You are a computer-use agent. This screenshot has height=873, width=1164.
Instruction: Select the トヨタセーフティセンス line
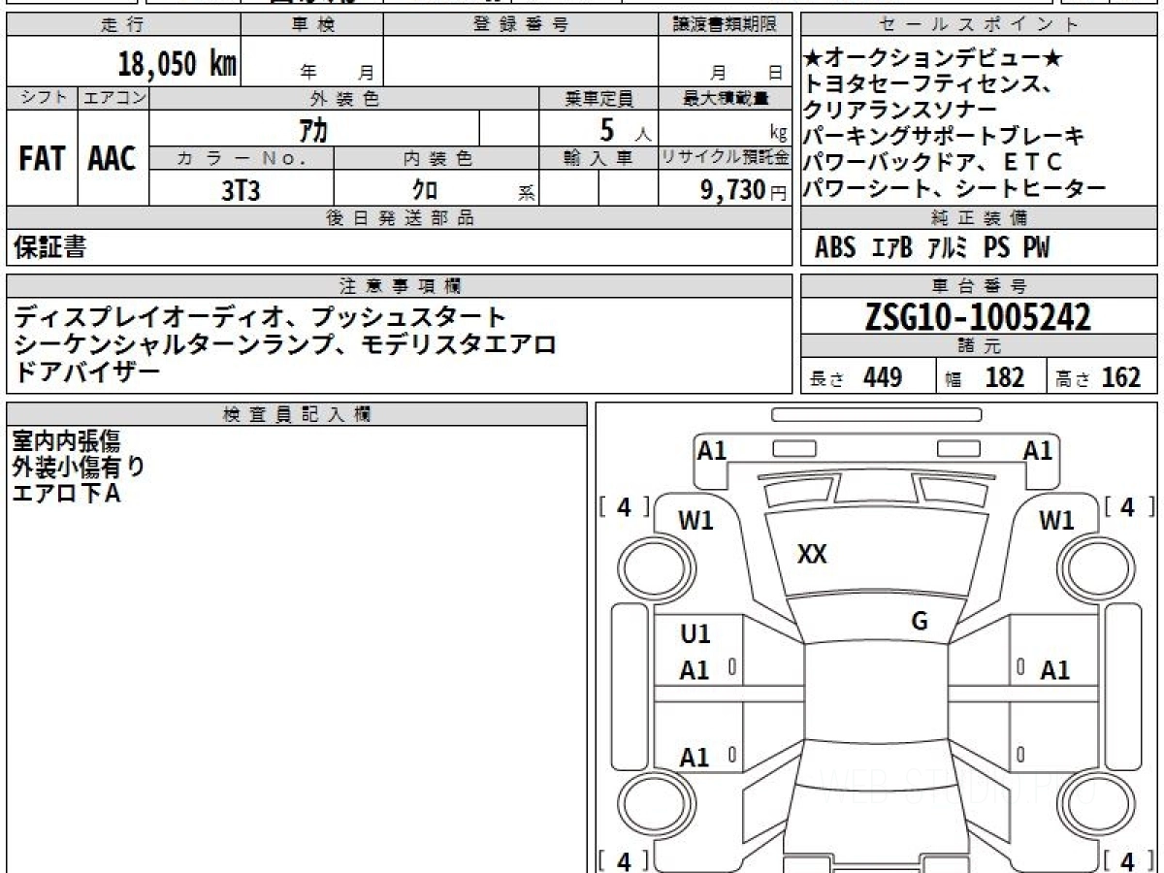(928, 84)
